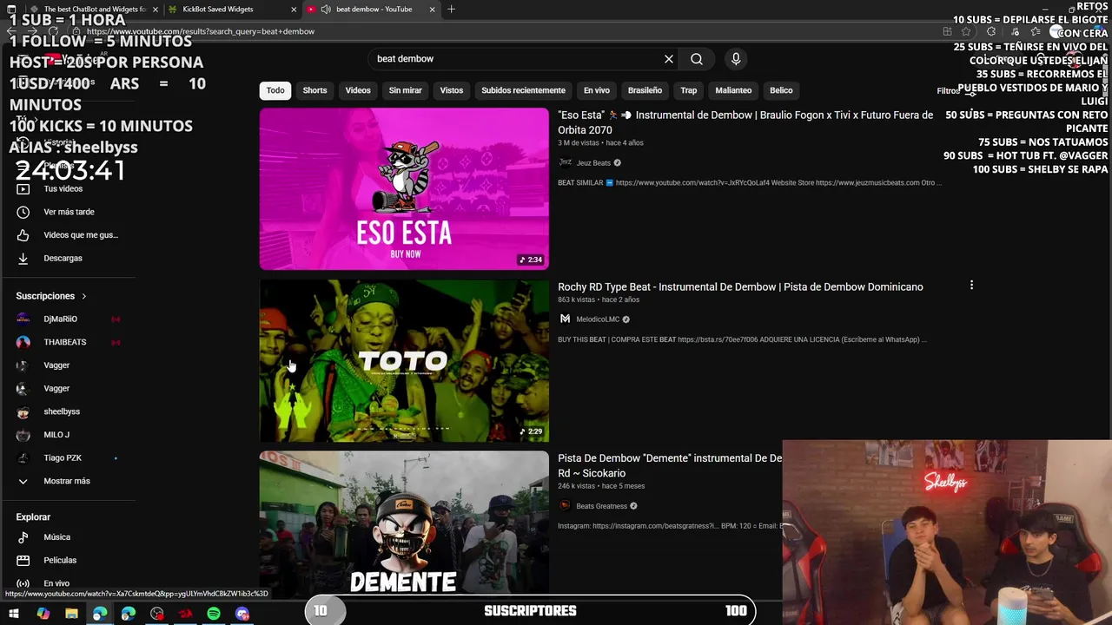Open Música under Explorar
1112x625 pixels.
[x=56, y=537]
